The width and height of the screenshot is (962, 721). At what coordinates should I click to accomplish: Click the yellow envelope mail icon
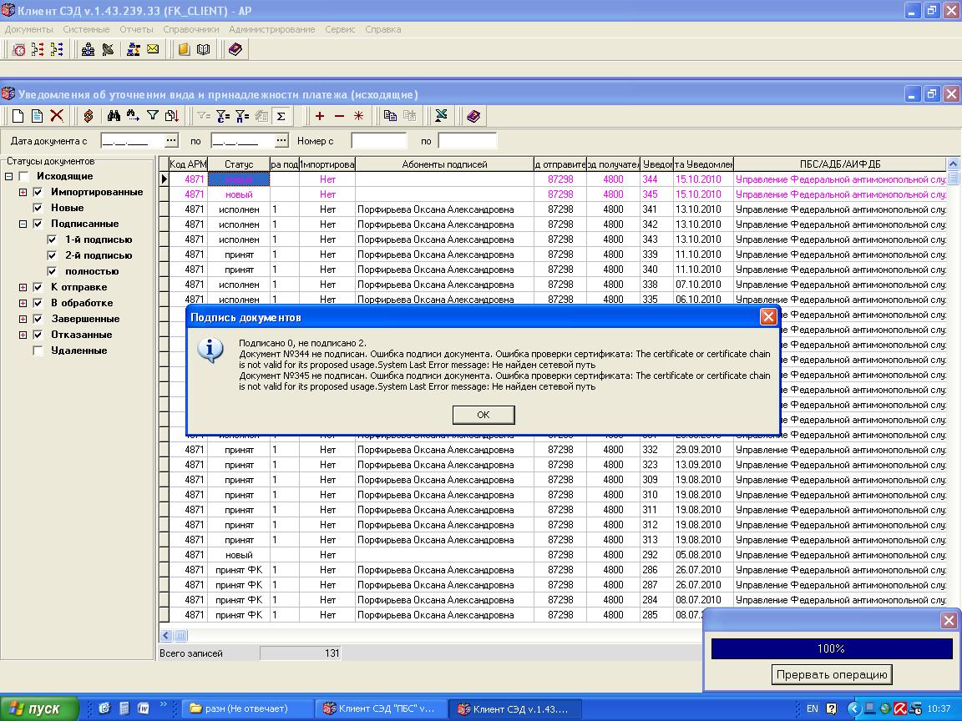[153, 50]
